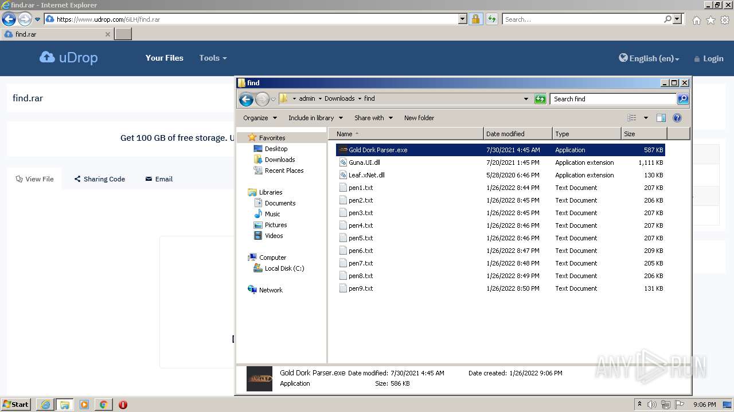This screenshot has width=734, height=412.
Task: Click the Explorer back navigation arrow
Action: [246, 99]
